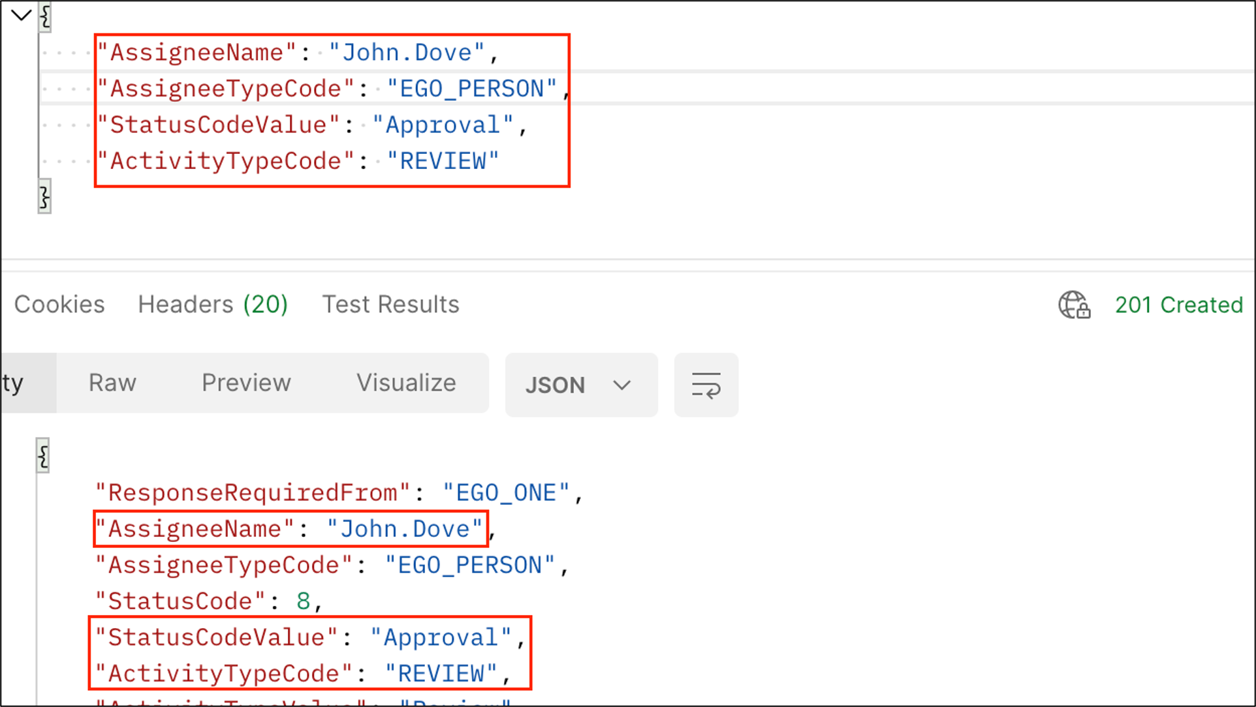Select the Raw response view
The height and width of the screenshot is (707, 1256).
[x=112, y=383]
